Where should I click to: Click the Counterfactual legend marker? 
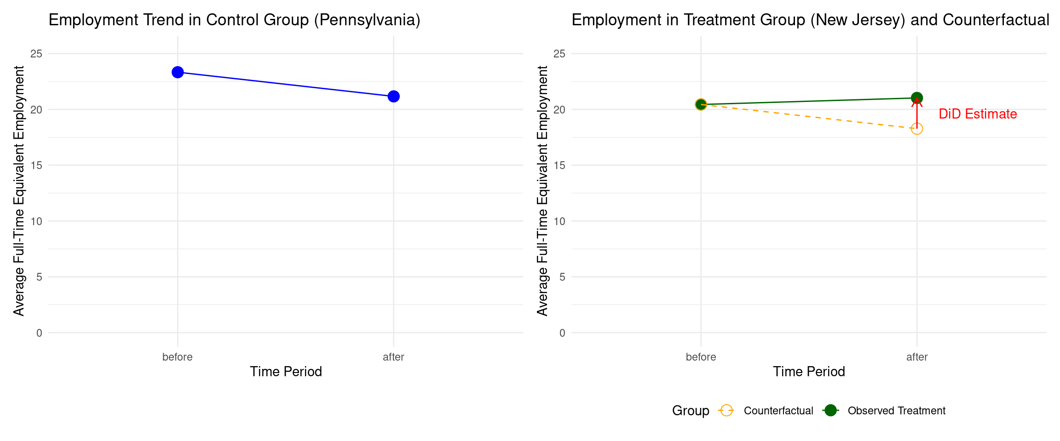click(726, 411)
